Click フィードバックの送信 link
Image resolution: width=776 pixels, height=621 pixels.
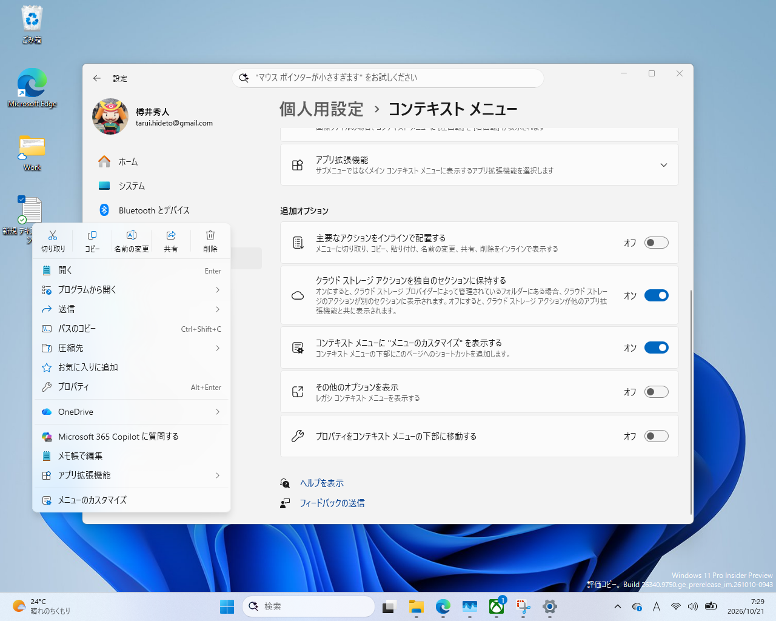[x=332, y=503]
